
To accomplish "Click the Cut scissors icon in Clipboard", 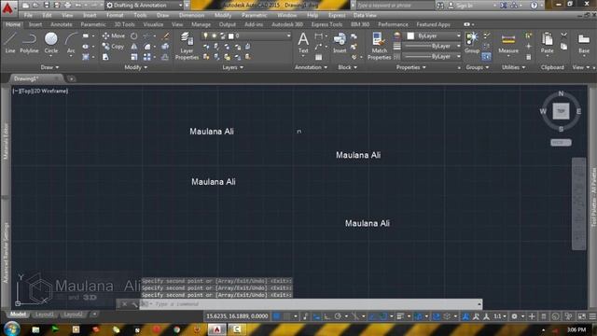I will 563,35.
